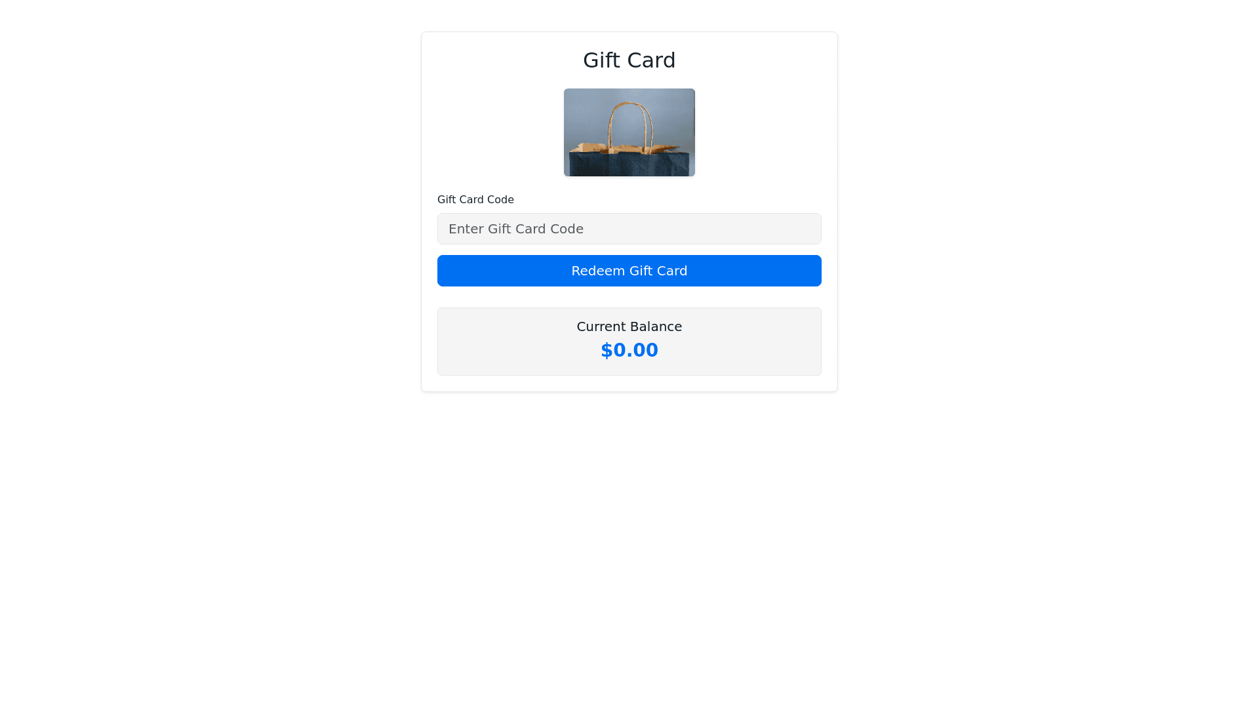Click the blue dollar amount under Current Balance
This screenshot has height=708, width=1259.
629,350
